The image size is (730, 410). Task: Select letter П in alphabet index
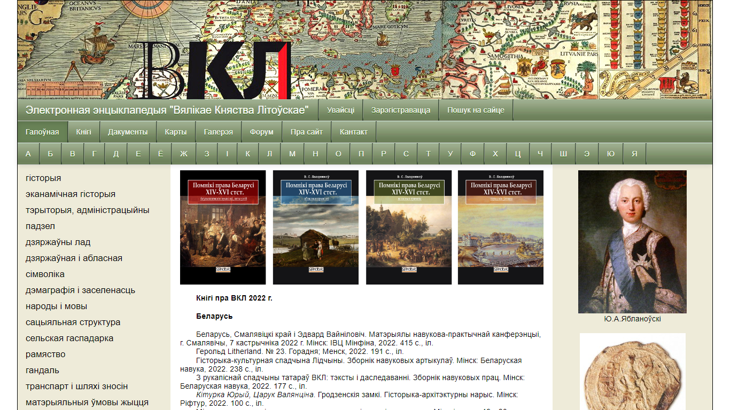pos(361,154)
